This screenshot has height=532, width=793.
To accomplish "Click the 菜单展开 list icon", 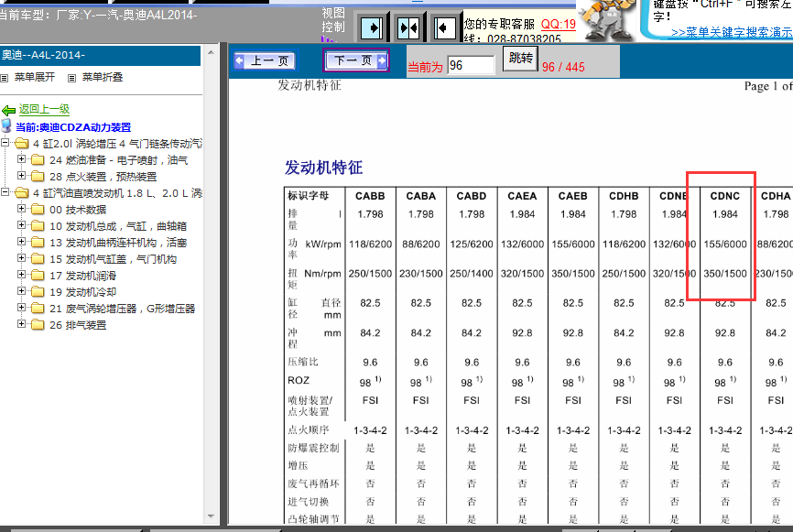I will (5, 78).
